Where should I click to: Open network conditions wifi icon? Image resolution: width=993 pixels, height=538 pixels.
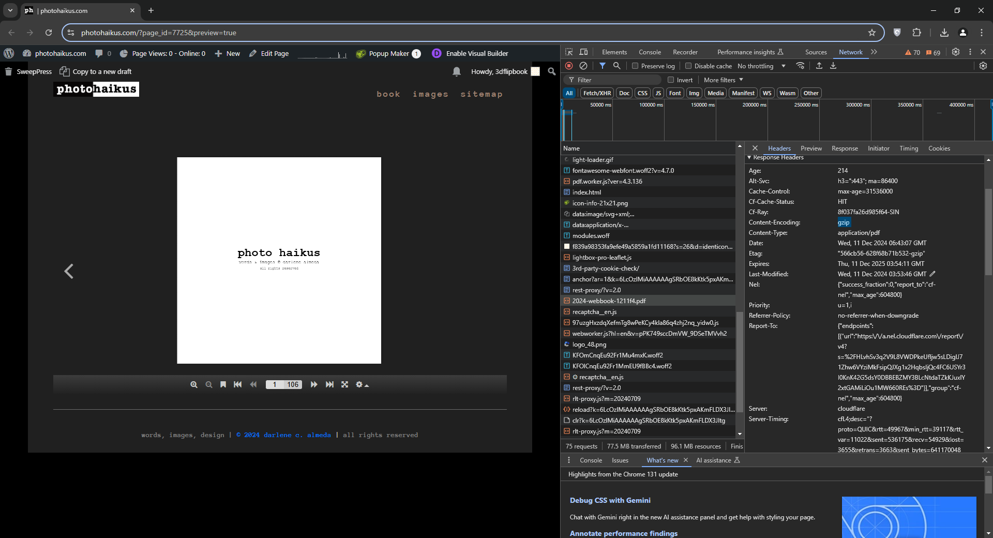point(800,66)
